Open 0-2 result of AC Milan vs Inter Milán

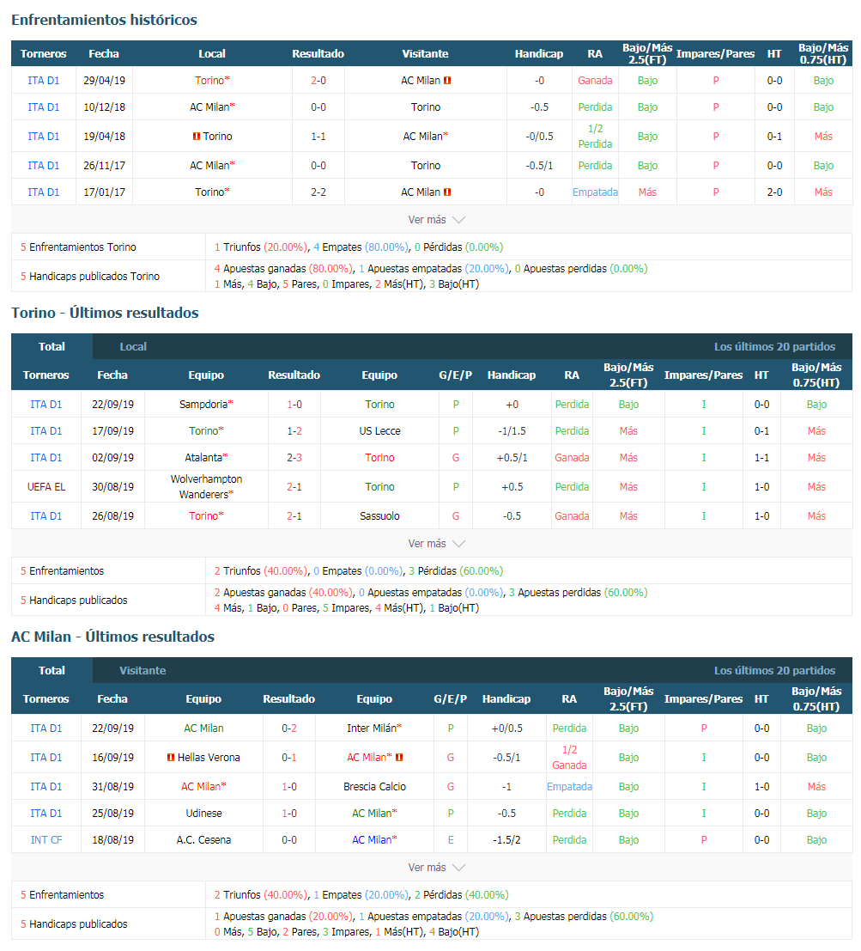tap(289, 728)
